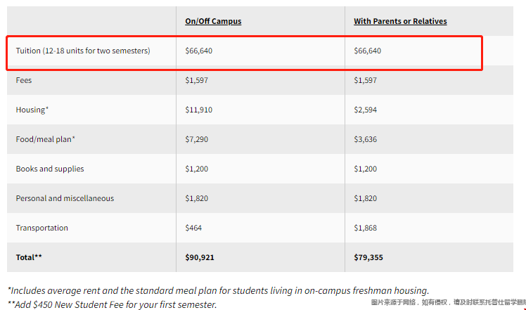
Task: Click the $66,640 On/Off Campus tuition value
Action: coord(200,51)
